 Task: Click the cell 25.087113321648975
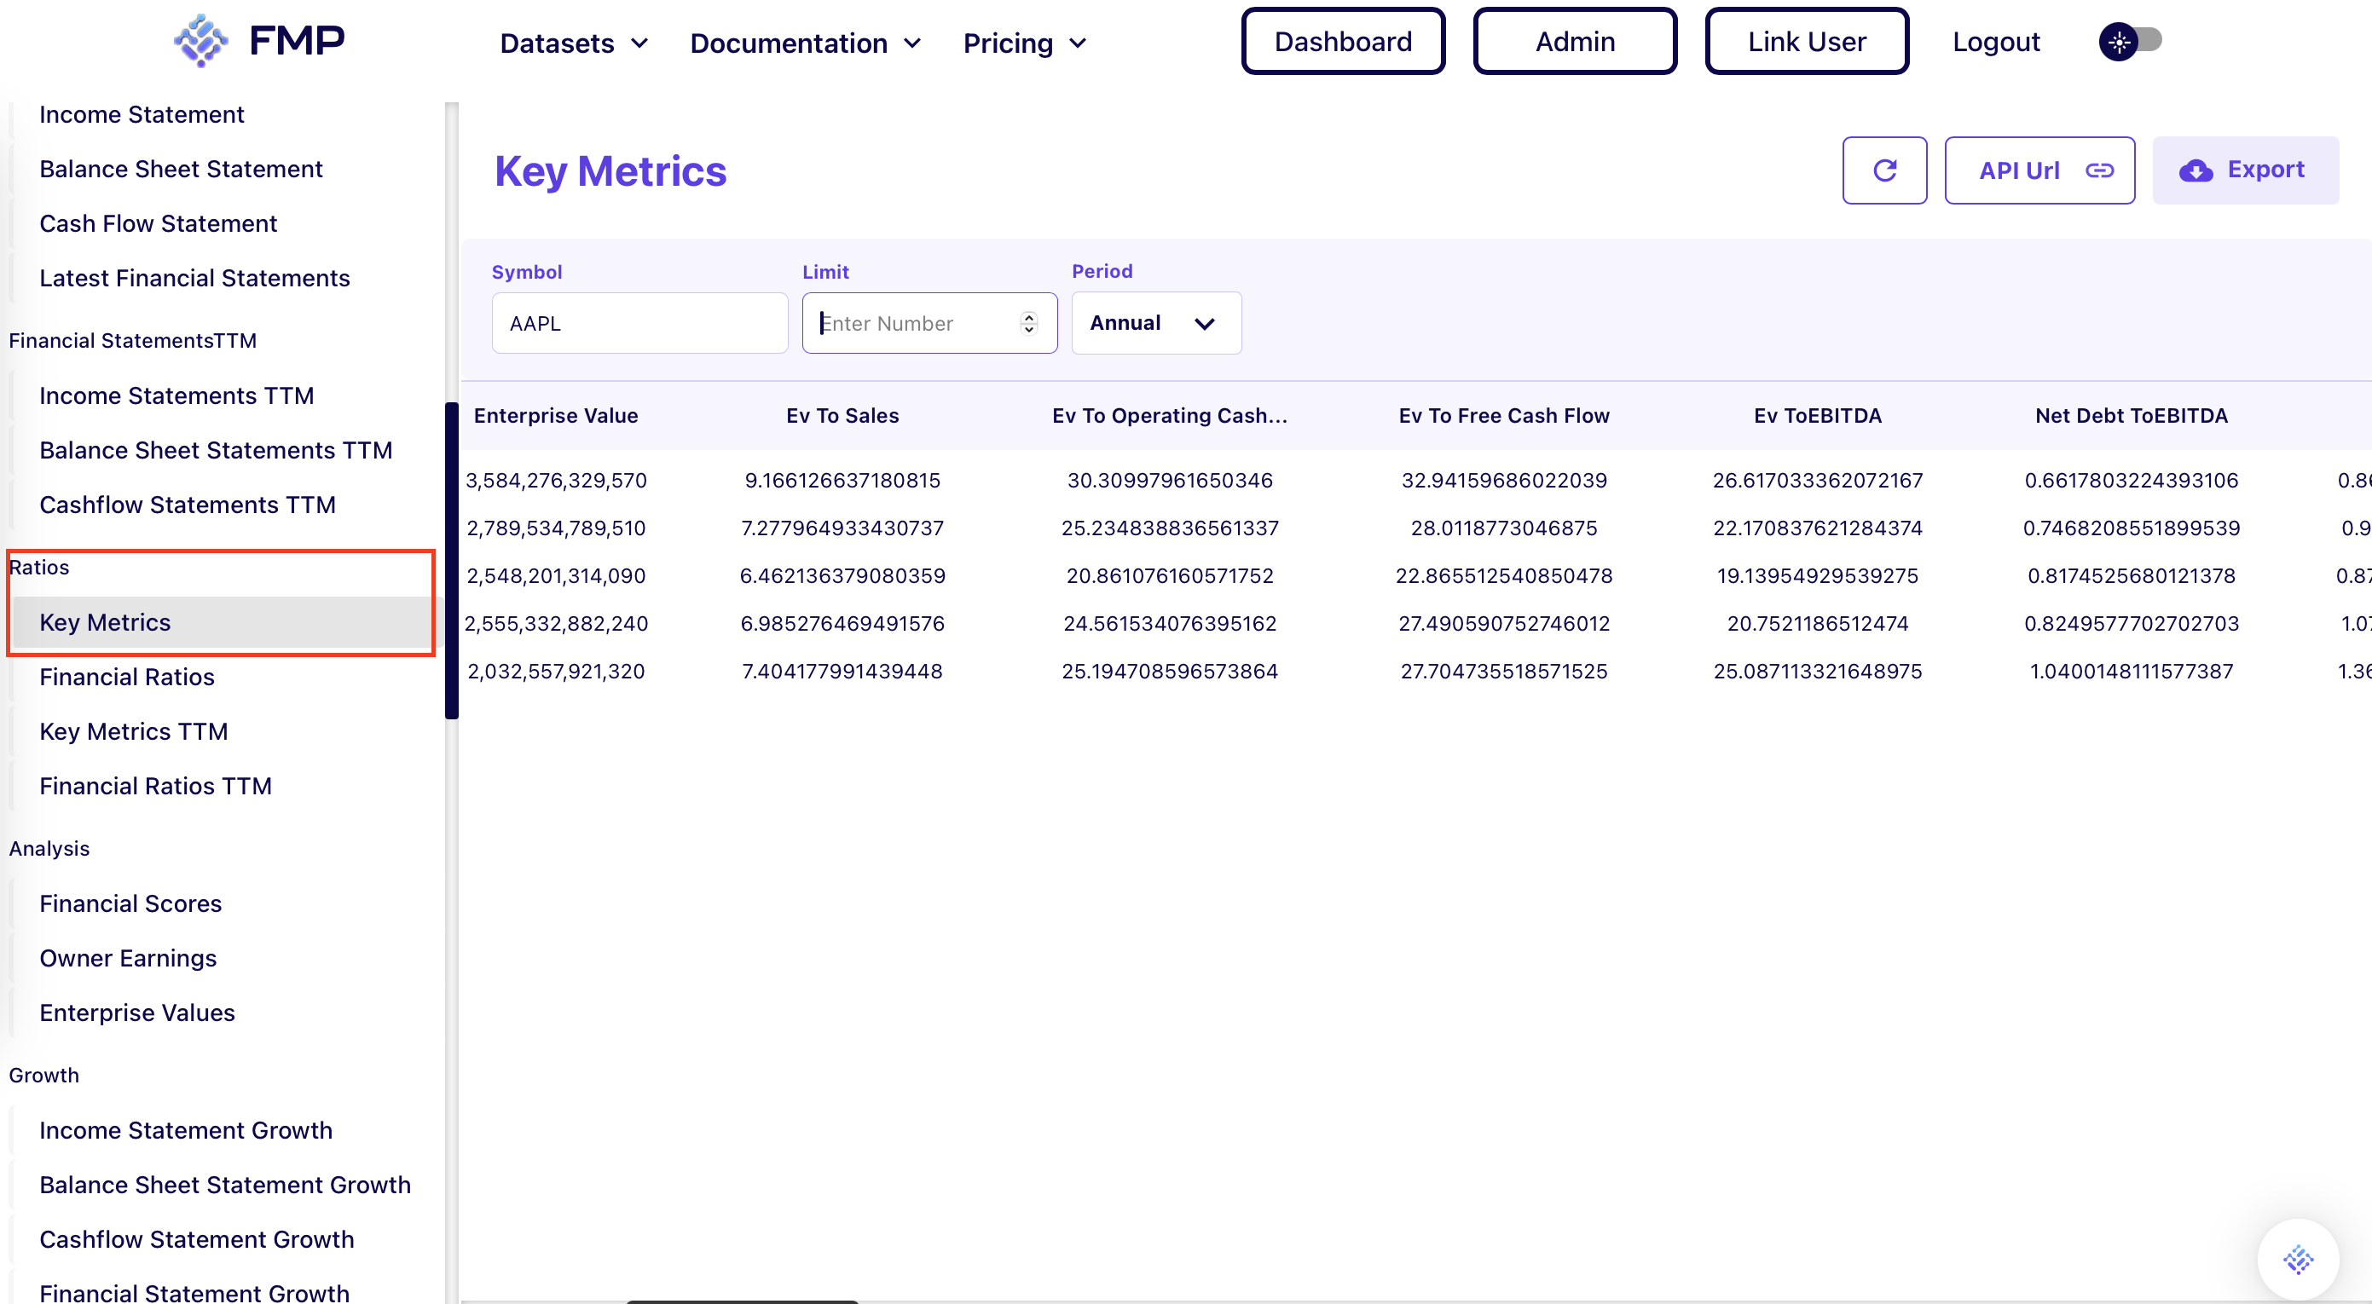[1818, 672]
